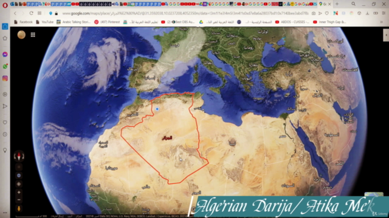Screen dimensions: 389x218
Task: Zoom in with the map plus button
Action: 19,193
